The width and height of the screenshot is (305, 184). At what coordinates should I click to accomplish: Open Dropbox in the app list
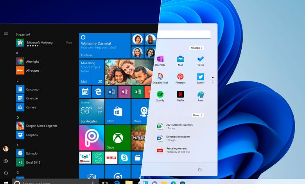coord(27,135)
